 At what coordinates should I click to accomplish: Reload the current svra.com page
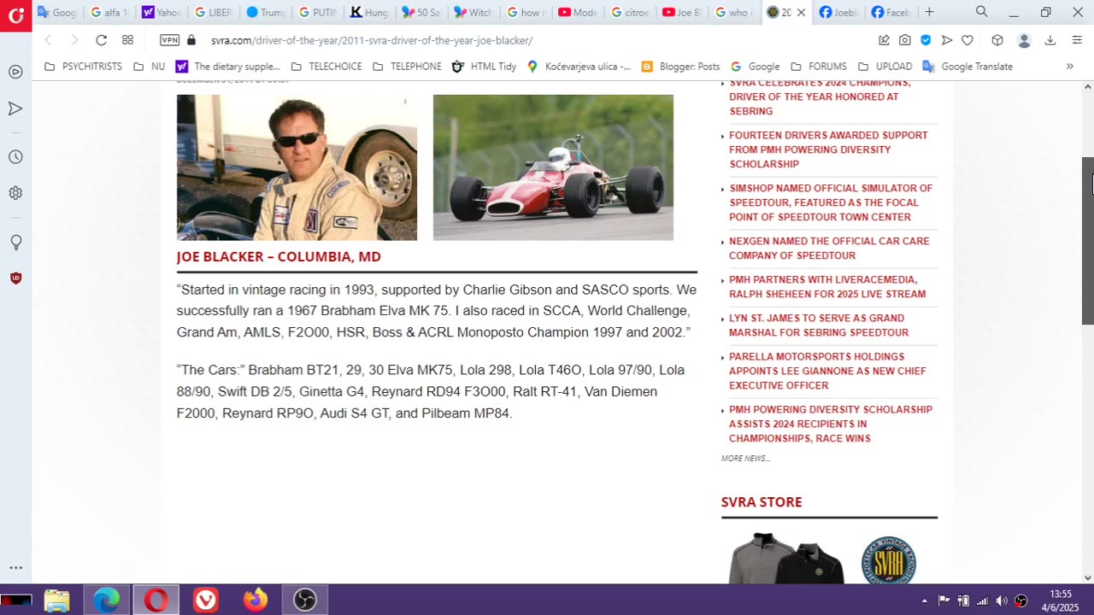pyautogui.click(x=101, y=40)
